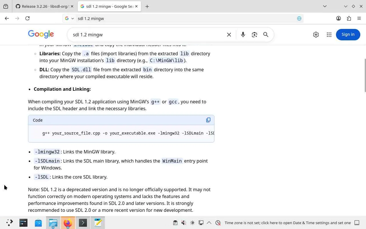Click the 'Compilation and Linking:' heading
The image size is (366, 229).
click(x=62, y=89)
